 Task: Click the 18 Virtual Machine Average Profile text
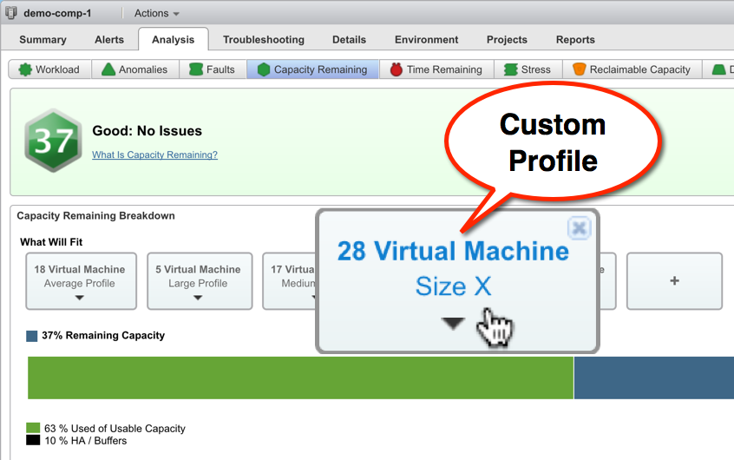coord(80,276)
